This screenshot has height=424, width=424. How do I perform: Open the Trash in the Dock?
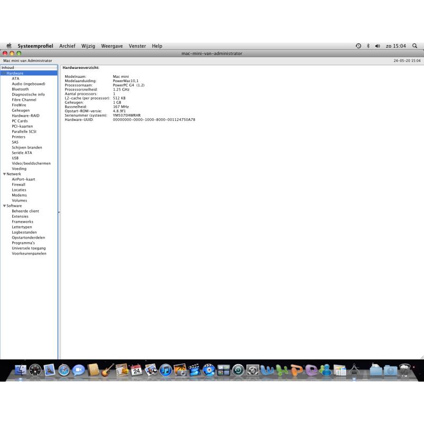point(405,370)
